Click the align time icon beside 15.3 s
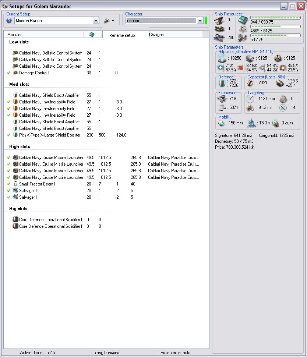The image size is (307, 357). pos(251,123)
